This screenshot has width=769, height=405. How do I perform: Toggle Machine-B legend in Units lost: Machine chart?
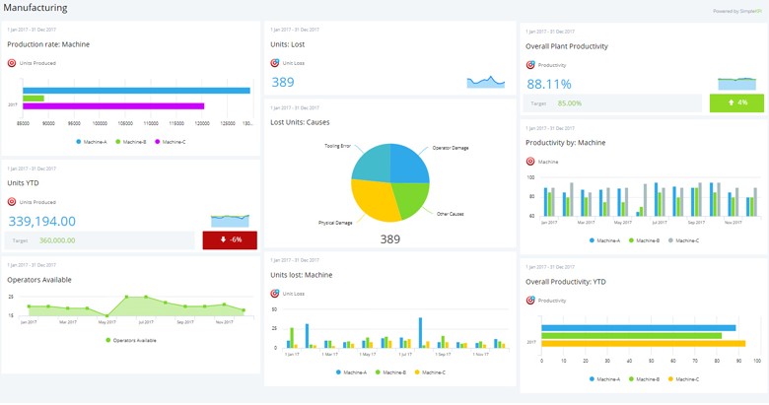(390, 372)
